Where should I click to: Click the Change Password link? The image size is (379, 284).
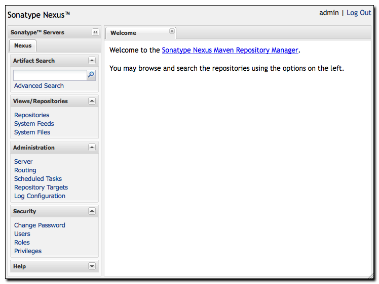pos(40,225)
